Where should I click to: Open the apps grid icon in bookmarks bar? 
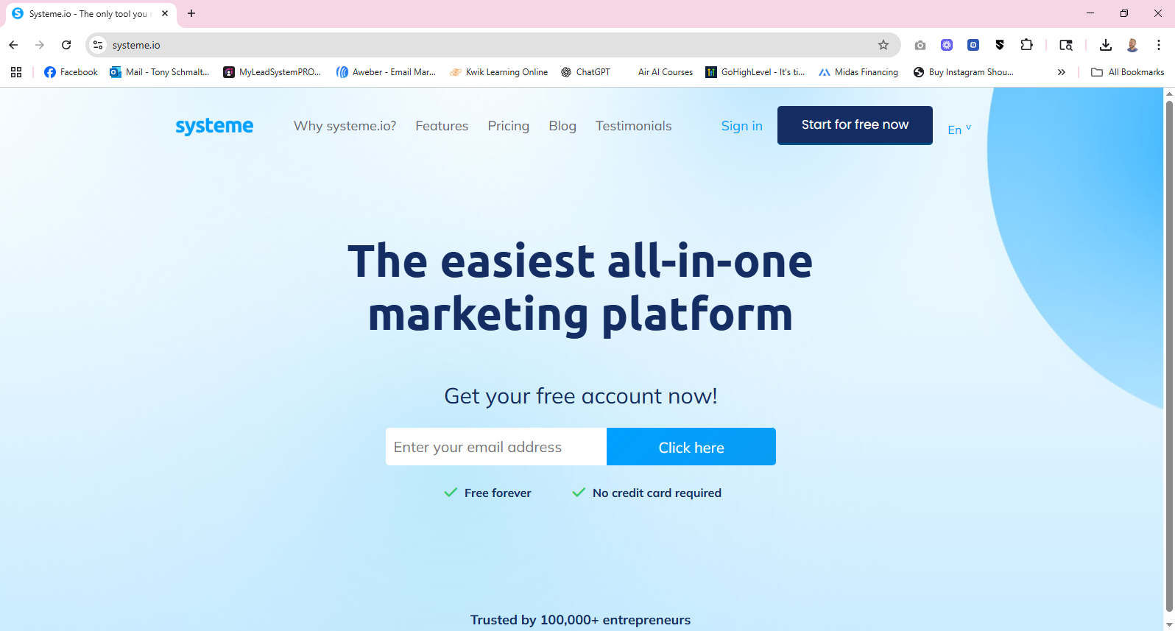coord(16,72)
